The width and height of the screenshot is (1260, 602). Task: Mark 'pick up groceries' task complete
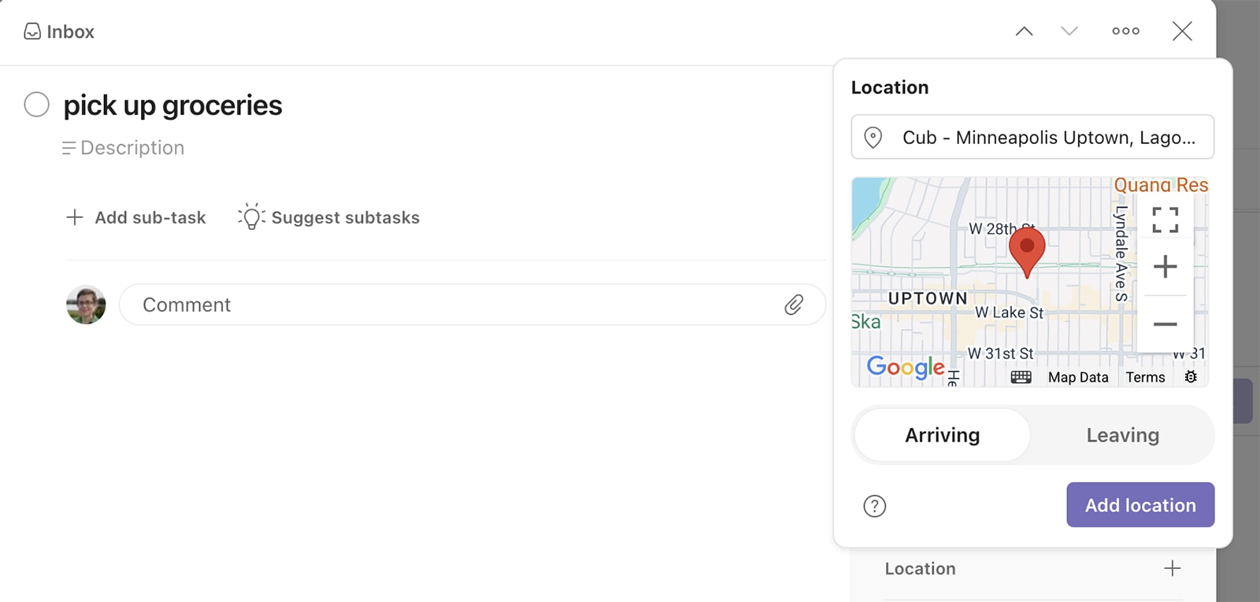[x=36, y=104]
